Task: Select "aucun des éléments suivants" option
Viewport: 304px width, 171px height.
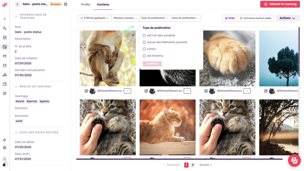Action: click(144, 42)
